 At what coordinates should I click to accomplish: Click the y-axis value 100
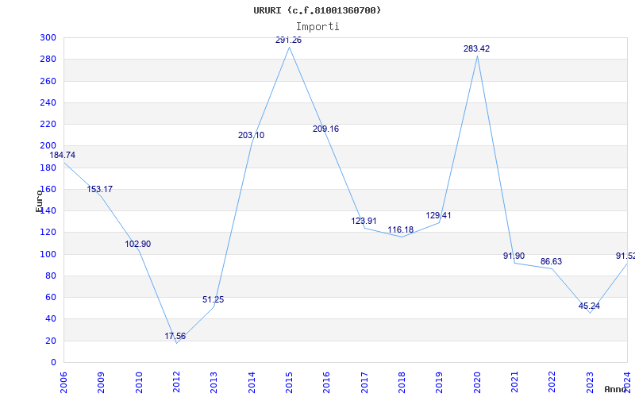pyautogui.click(x=48, y=254)
